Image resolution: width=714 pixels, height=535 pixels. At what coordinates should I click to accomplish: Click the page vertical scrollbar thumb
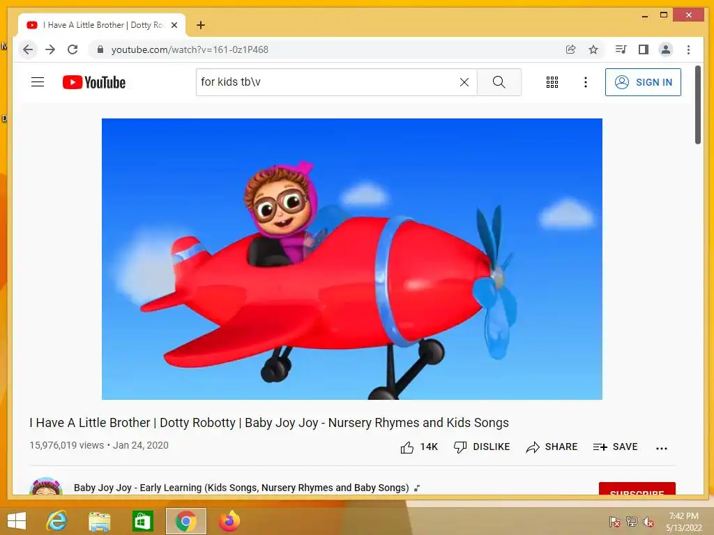(x=698, y=104)
